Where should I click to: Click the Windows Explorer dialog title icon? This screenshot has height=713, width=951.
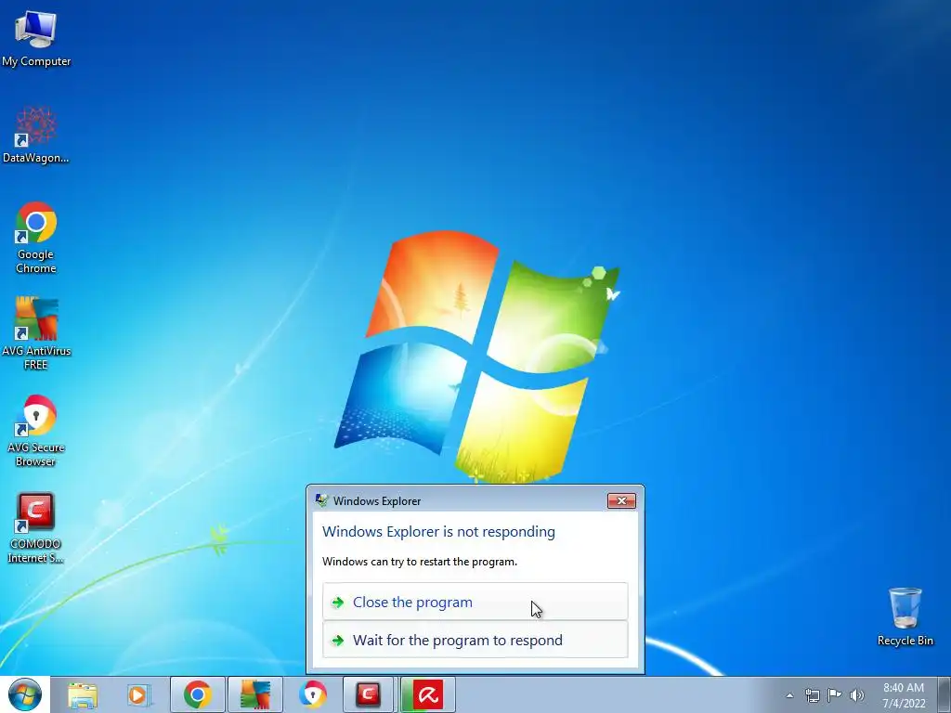click(x=321, y=500)
